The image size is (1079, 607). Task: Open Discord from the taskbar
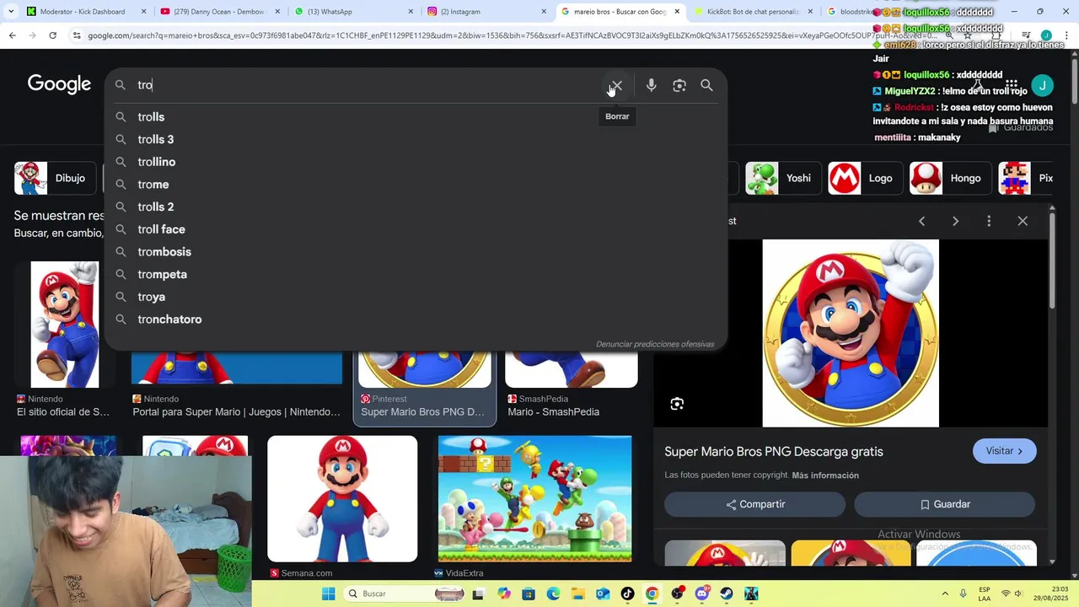(702, 594)
